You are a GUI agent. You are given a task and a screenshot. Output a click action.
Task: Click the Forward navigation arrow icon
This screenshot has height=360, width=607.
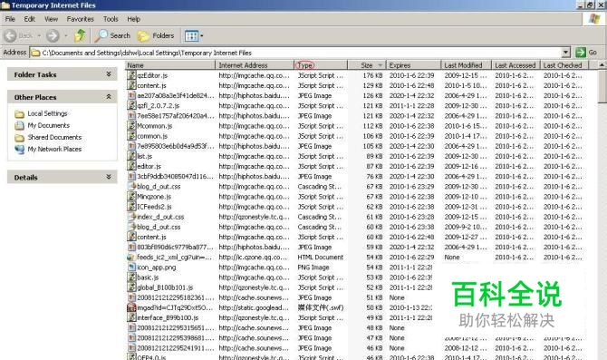tap(53, 36)
